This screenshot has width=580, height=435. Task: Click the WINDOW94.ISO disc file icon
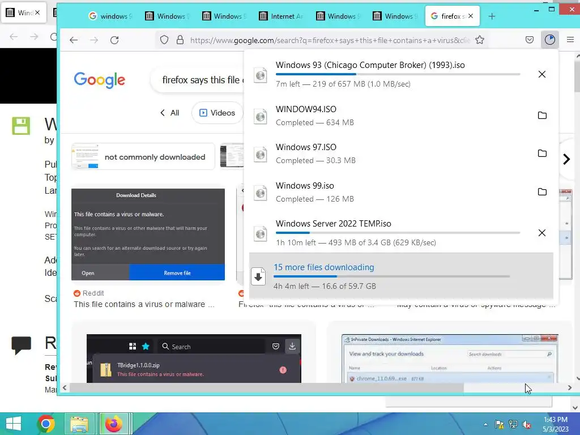coord(261,117)
